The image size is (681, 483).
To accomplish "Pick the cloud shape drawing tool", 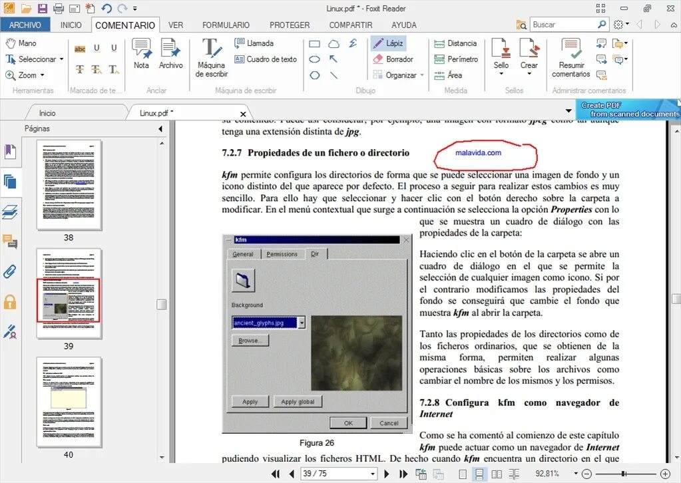I will [x=334, y=43].
